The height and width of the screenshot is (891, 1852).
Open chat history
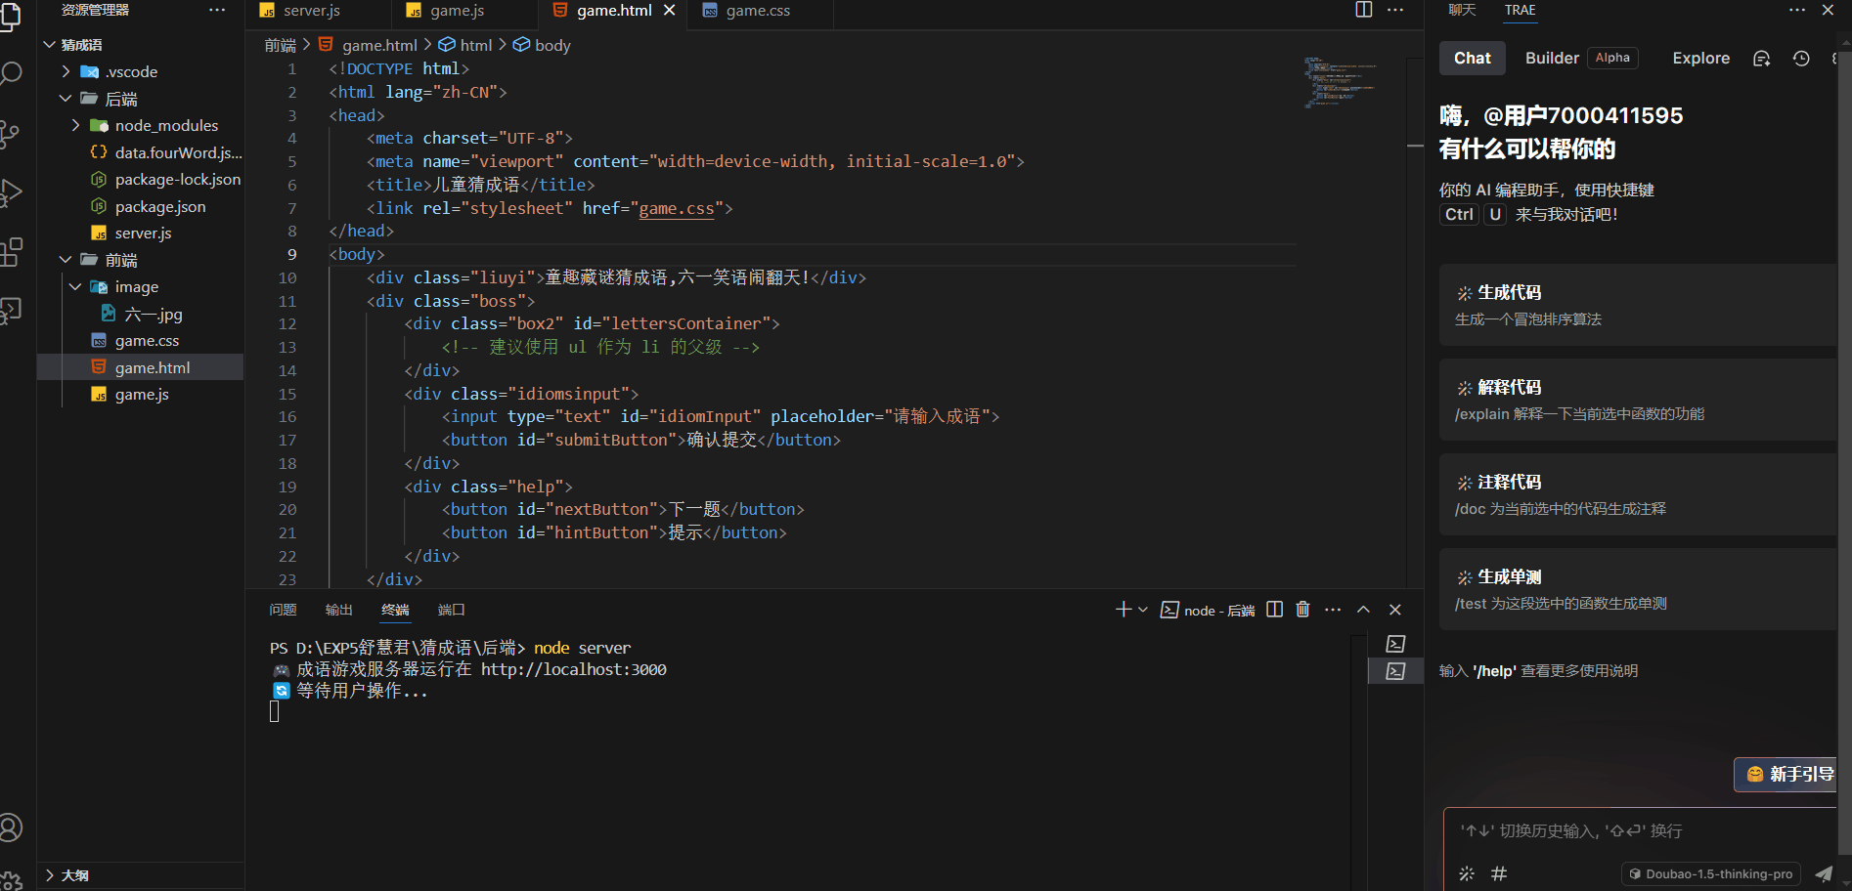pos(1801,59)
